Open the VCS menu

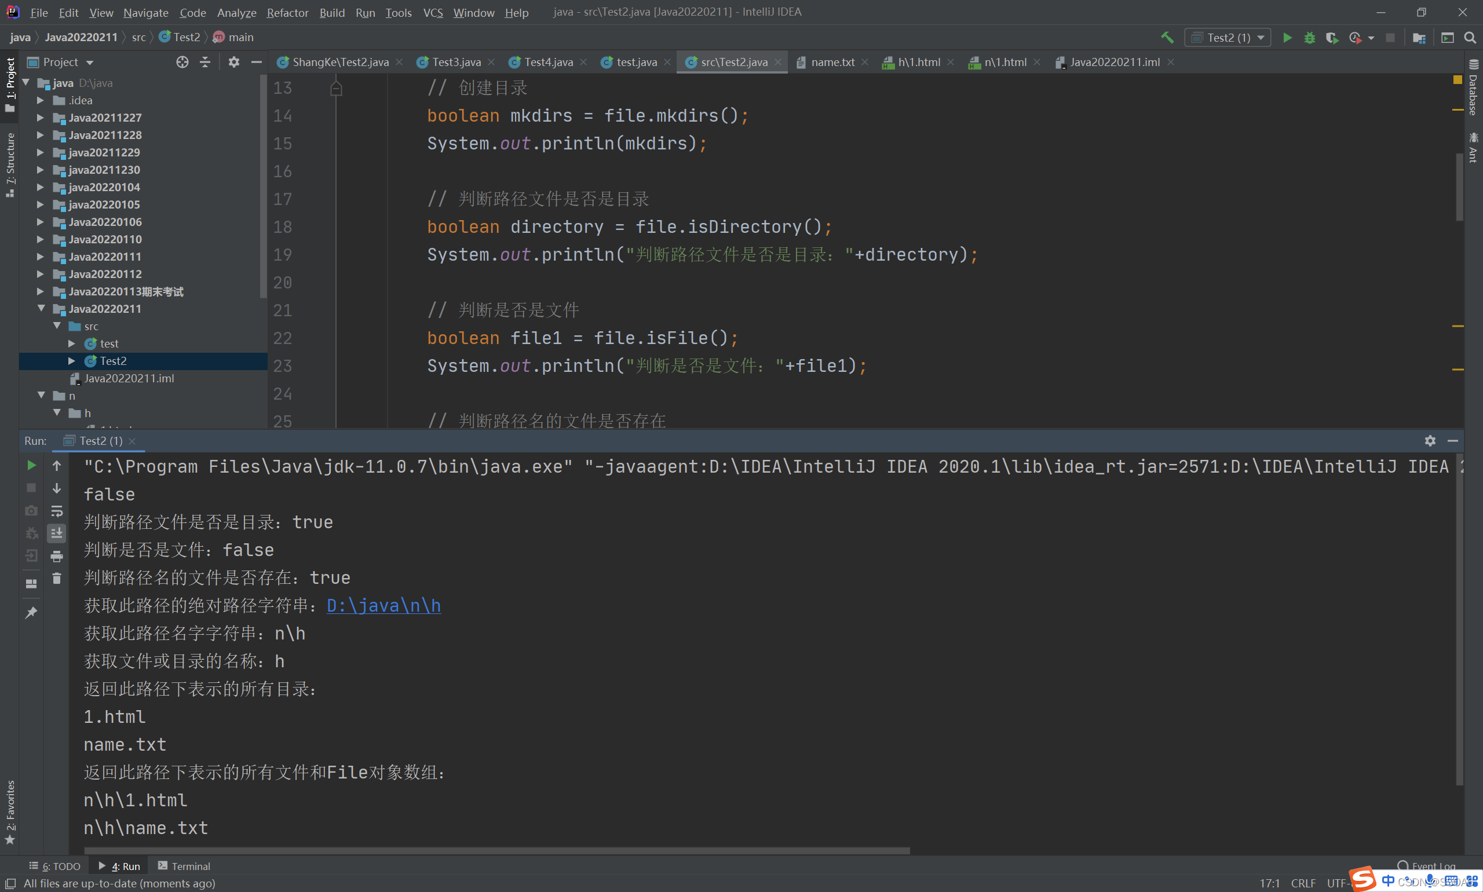point(433,12)
